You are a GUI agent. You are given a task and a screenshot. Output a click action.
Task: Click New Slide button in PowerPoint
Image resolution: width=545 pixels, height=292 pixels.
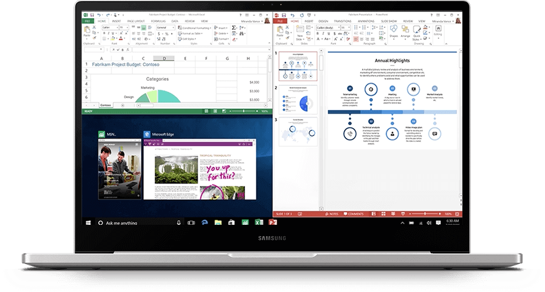pyautogui.click(x=301, y=32)
